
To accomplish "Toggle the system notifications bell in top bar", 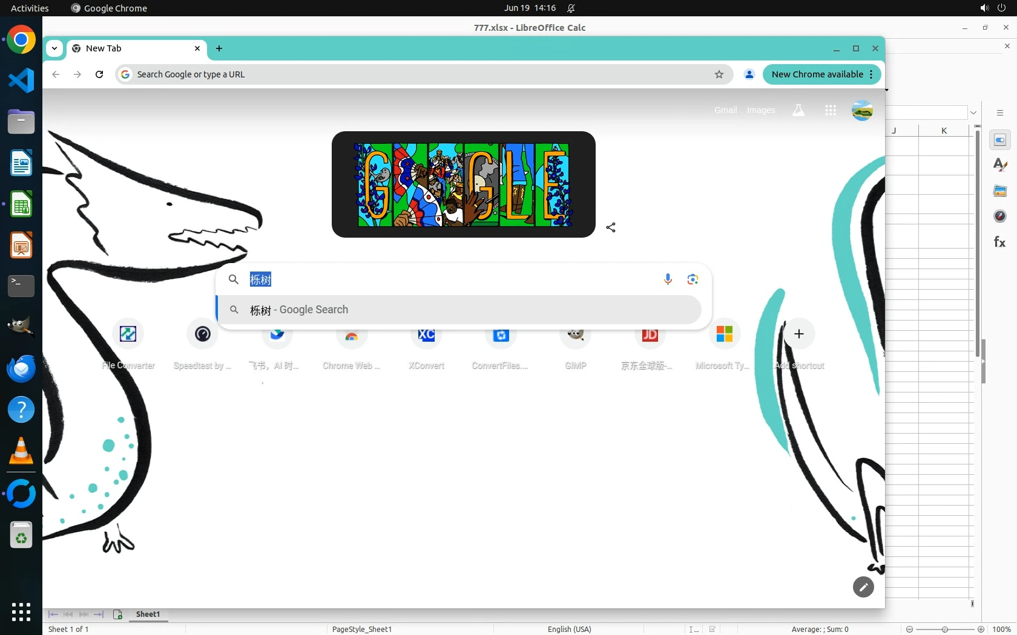I will [571, 8].
